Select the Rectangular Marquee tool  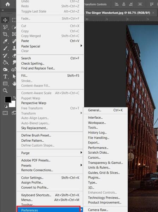tap(14, 20)
